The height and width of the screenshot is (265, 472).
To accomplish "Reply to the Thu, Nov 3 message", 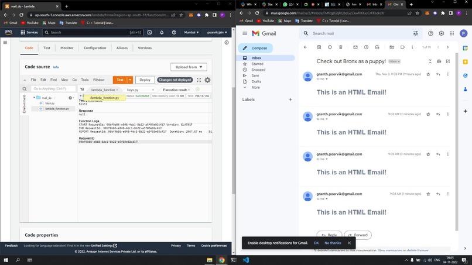I will (438, 74).
